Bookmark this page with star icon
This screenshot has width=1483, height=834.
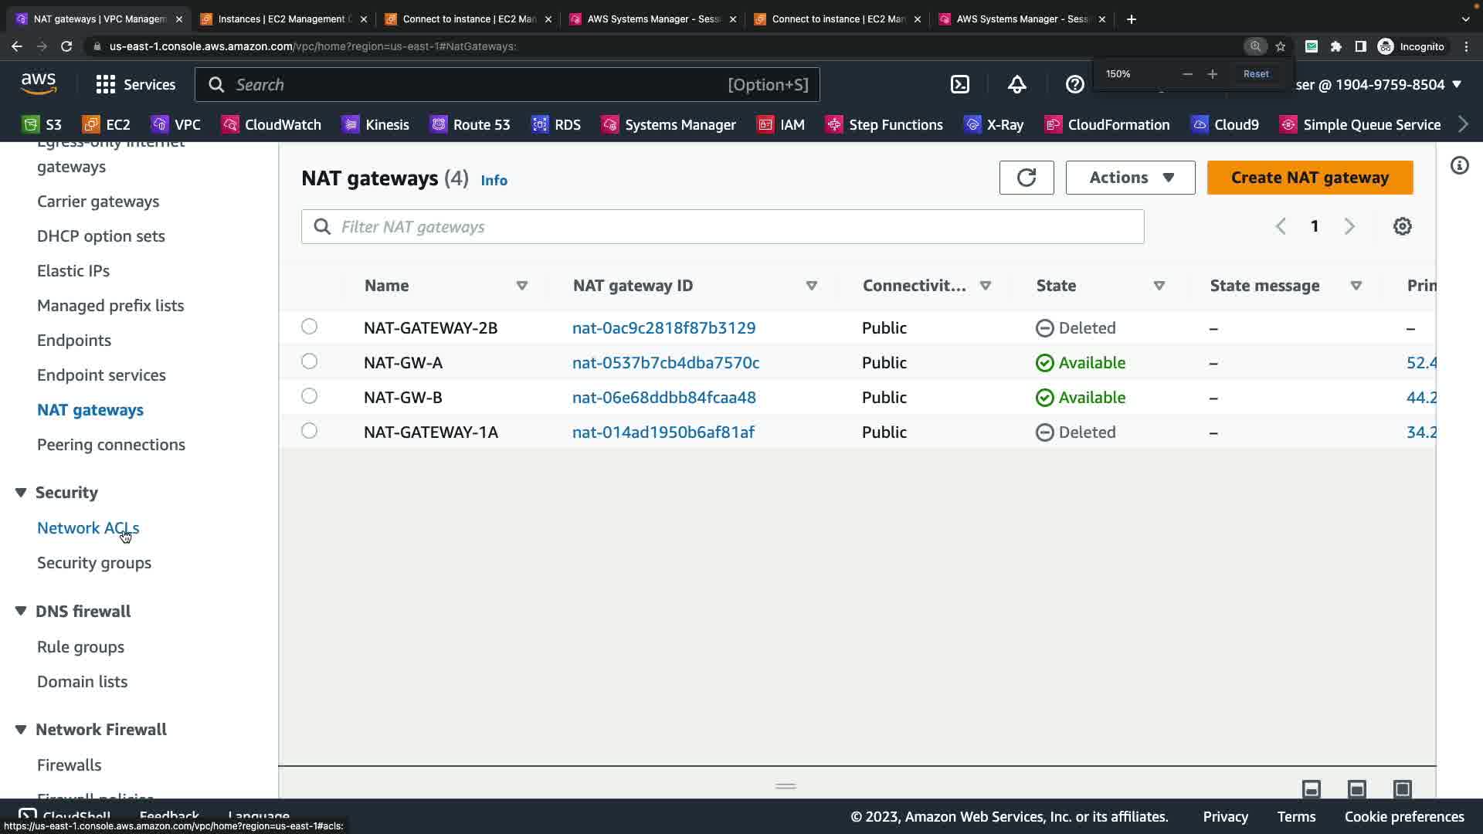(x=1281, y=46)
